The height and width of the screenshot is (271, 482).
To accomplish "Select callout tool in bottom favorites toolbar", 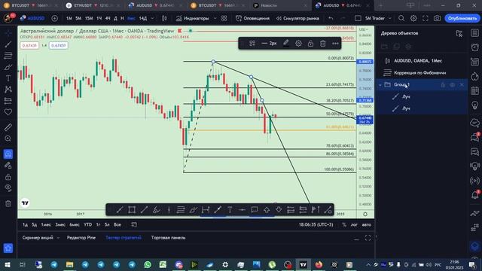I will point(255,210).
